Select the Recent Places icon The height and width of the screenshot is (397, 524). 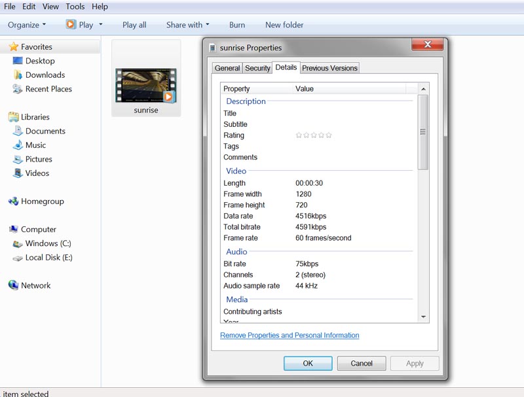pos(18,89)
